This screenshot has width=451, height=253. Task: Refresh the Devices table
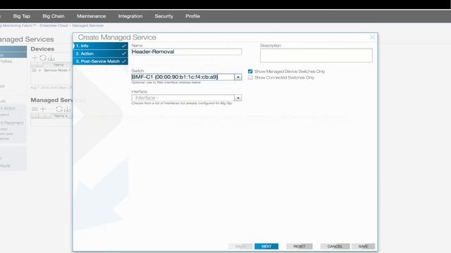tap(43, 58)
